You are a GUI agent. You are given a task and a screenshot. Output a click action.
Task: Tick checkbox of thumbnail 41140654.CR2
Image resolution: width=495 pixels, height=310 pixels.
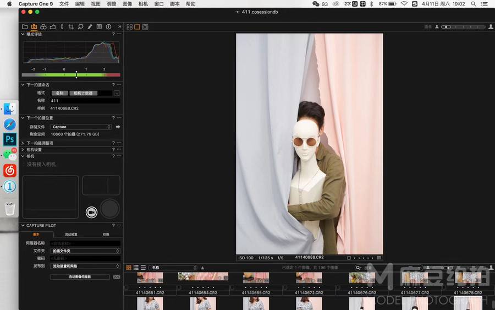tap(179, 288)
